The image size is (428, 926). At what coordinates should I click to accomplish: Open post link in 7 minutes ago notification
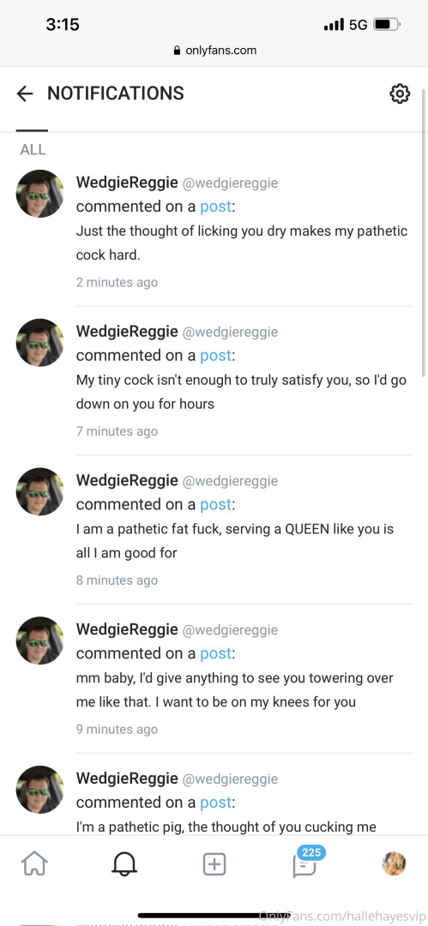[215, 356]
